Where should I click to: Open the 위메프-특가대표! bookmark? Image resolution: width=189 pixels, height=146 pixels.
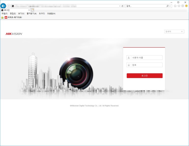pos(13,17)
